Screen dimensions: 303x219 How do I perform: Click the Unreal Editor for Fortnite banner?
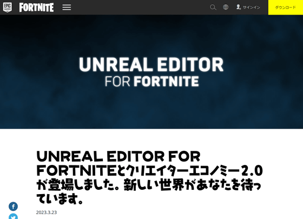tap(151, 71)
